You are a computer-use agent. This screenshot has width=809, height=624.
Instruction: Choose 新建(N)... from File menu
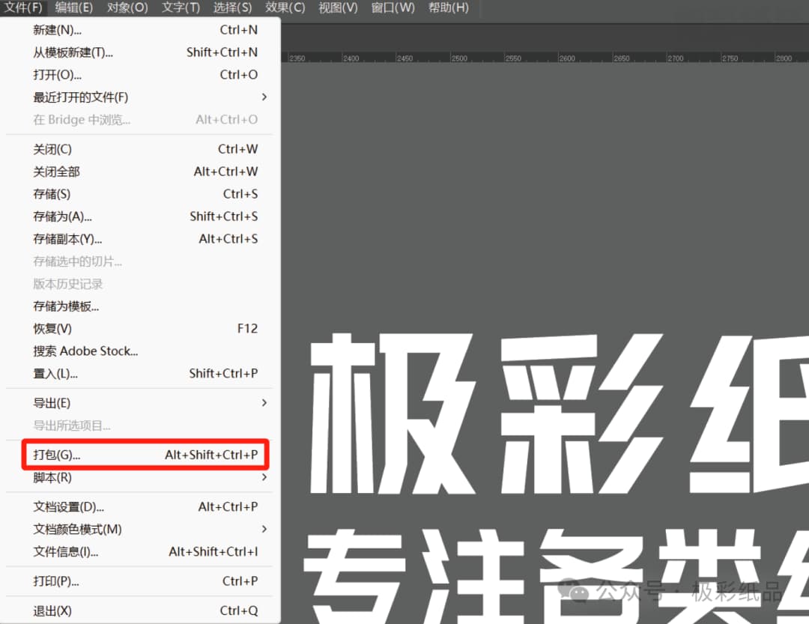[x=140, y=30]
